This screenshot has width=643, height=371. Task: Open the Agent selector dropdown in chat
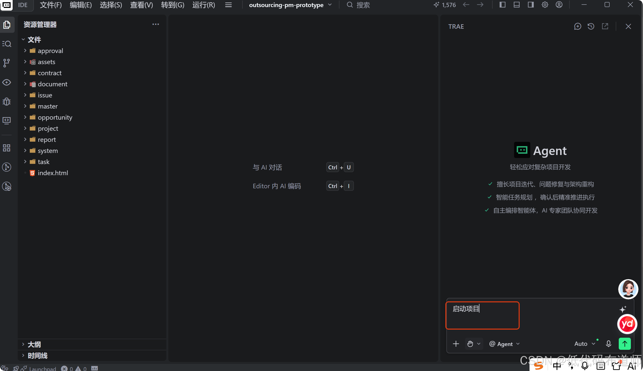click(504, 344)
